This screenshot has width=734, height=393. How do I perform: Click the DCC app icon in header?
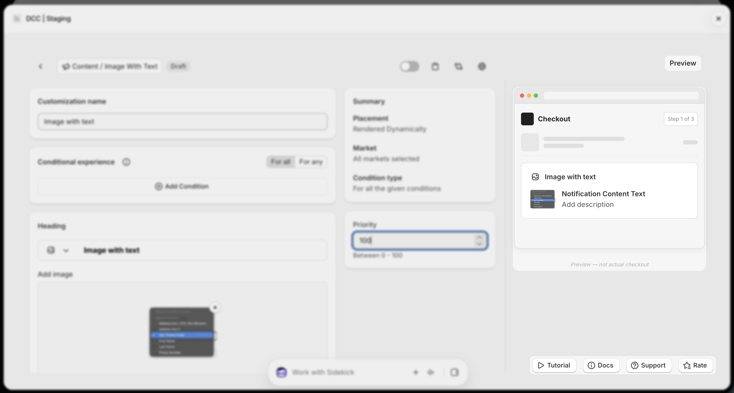click(x=17, y=19)
